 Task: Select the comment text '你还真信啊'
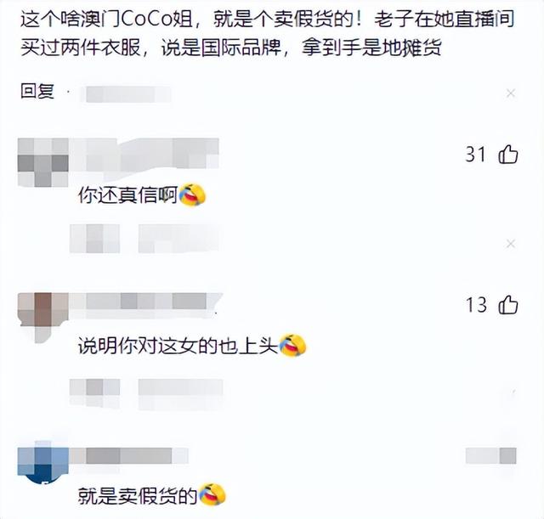[127, 195]
